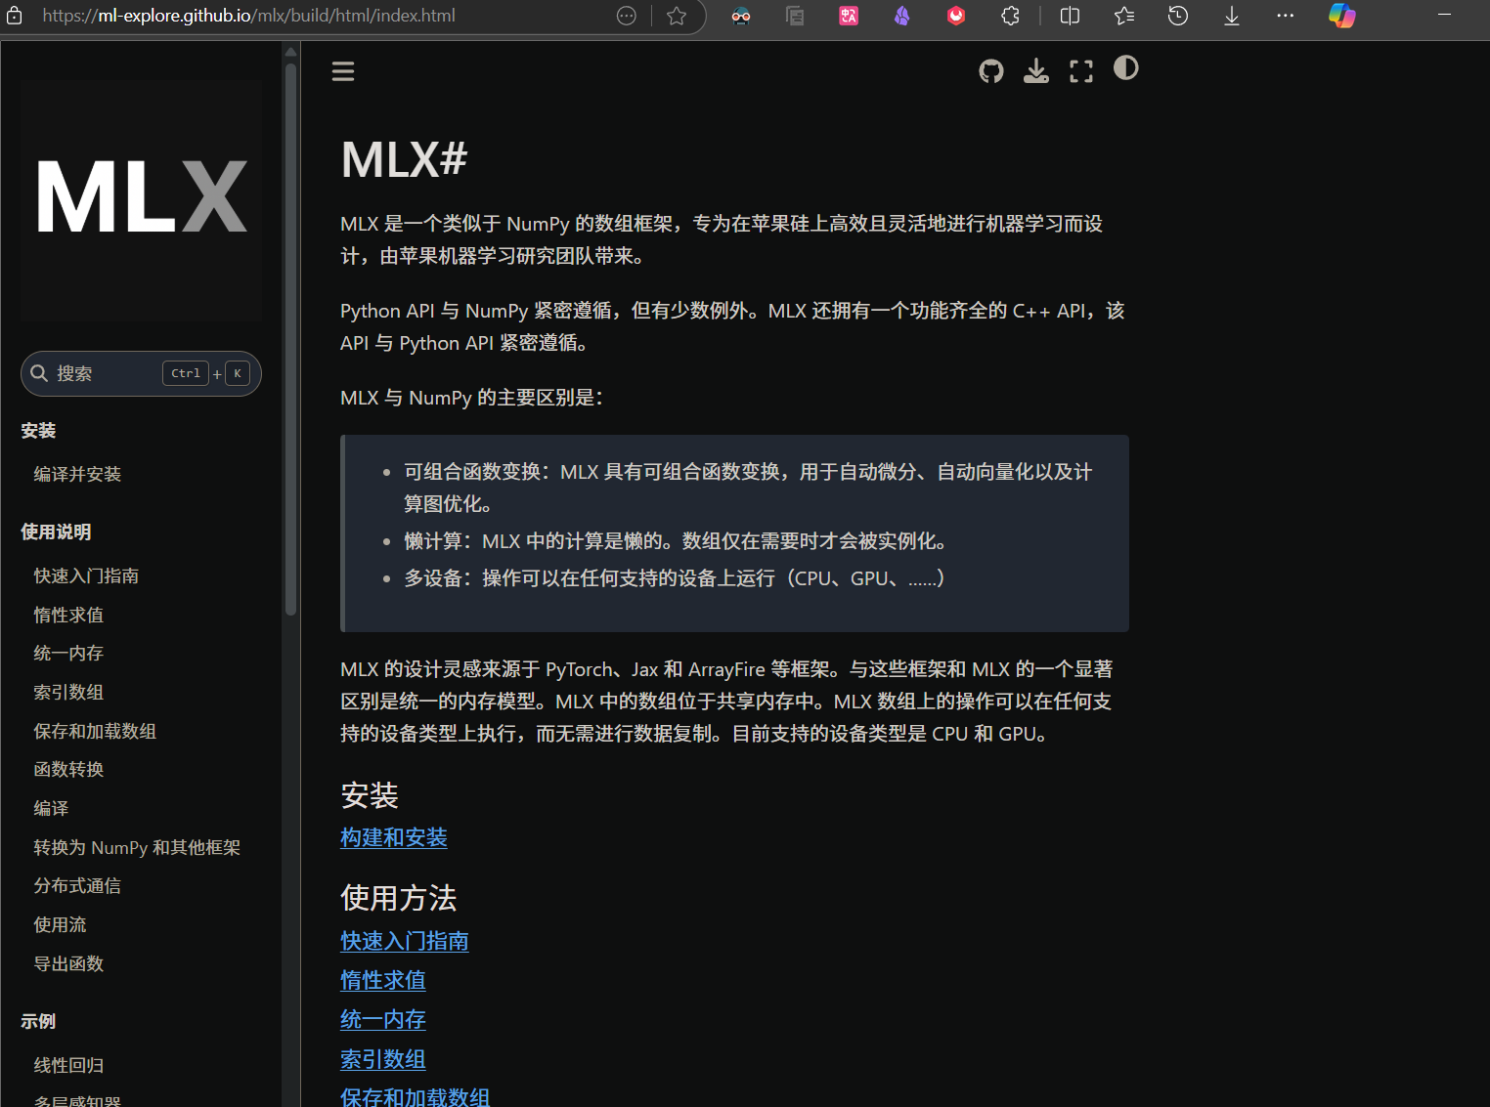The height and width of the screenshot is (1107, 1490).
Task: Open 转换为 NumPy 和其他框架 sidebar item
Action: [x=137, y=847]
